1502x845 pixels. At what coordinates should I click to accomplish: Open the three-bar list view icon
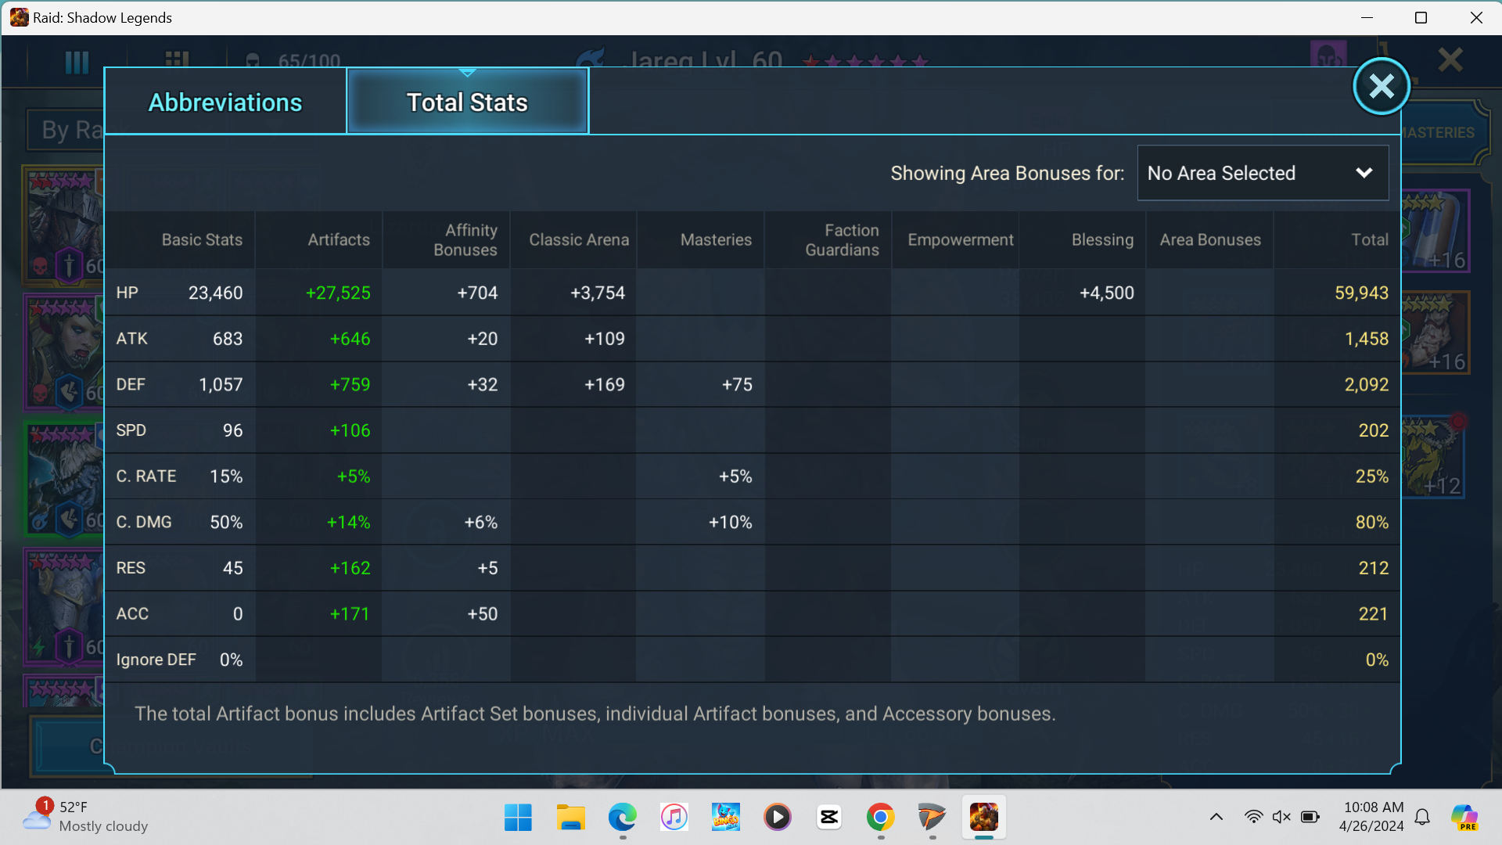click(x=77, y=61)
